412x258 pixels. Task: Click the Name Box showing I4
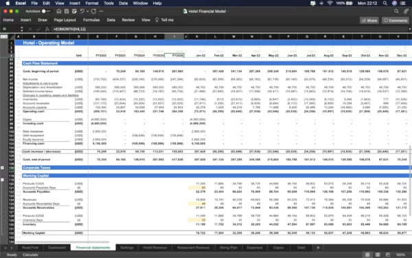tap(10, 29)
